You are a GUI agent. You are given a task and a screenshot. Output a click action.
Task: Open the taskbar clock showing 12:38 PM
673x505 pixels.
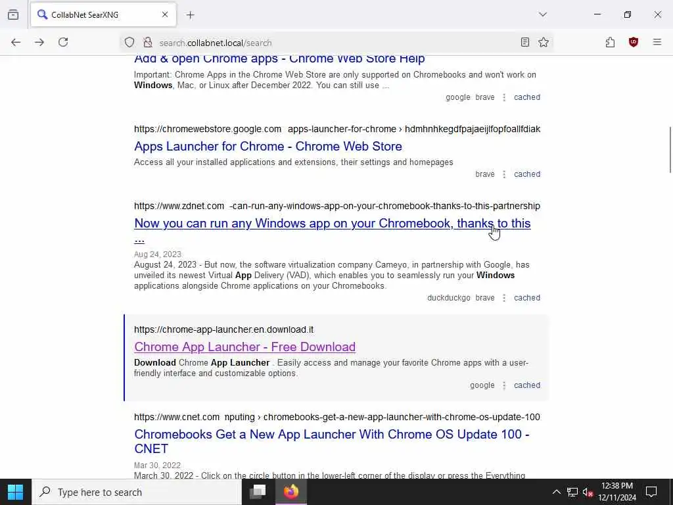(617, 492)
